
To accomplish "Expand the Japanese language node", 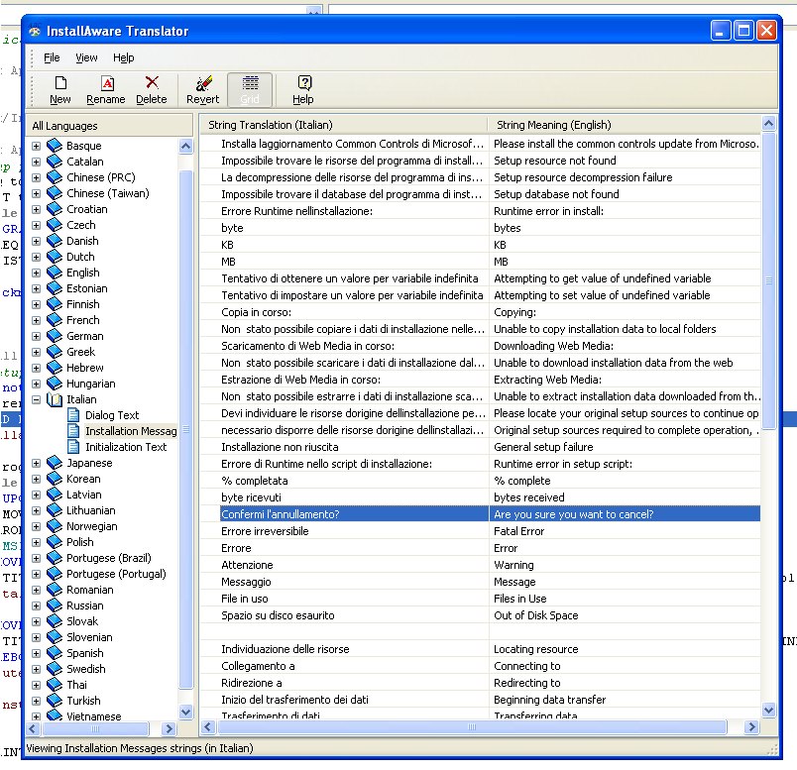I will 36,463.
